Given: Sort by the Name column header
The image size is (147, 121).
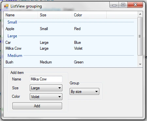Looking at the screenshot, I should pos(21,15).
